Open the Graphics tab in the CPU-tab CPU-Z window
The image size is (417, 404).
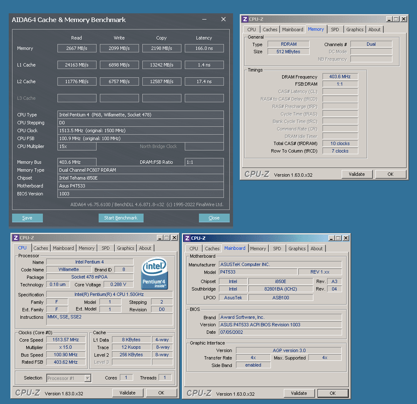click(126, 248)
